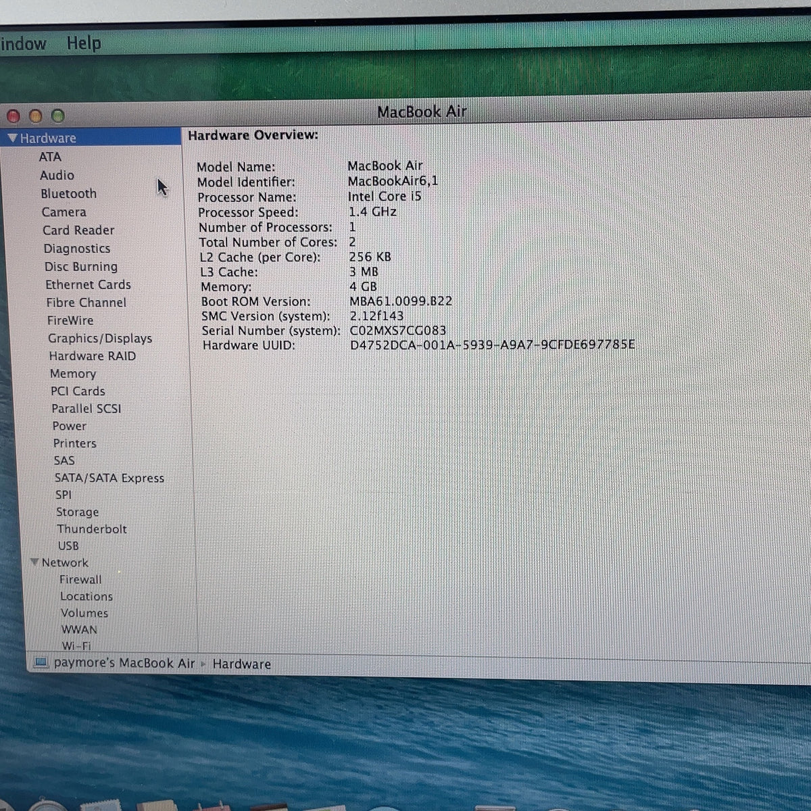Select Locations under Network
Viewport: 811px width, 811px height.
pyautogui.click(x=87, y=596)
